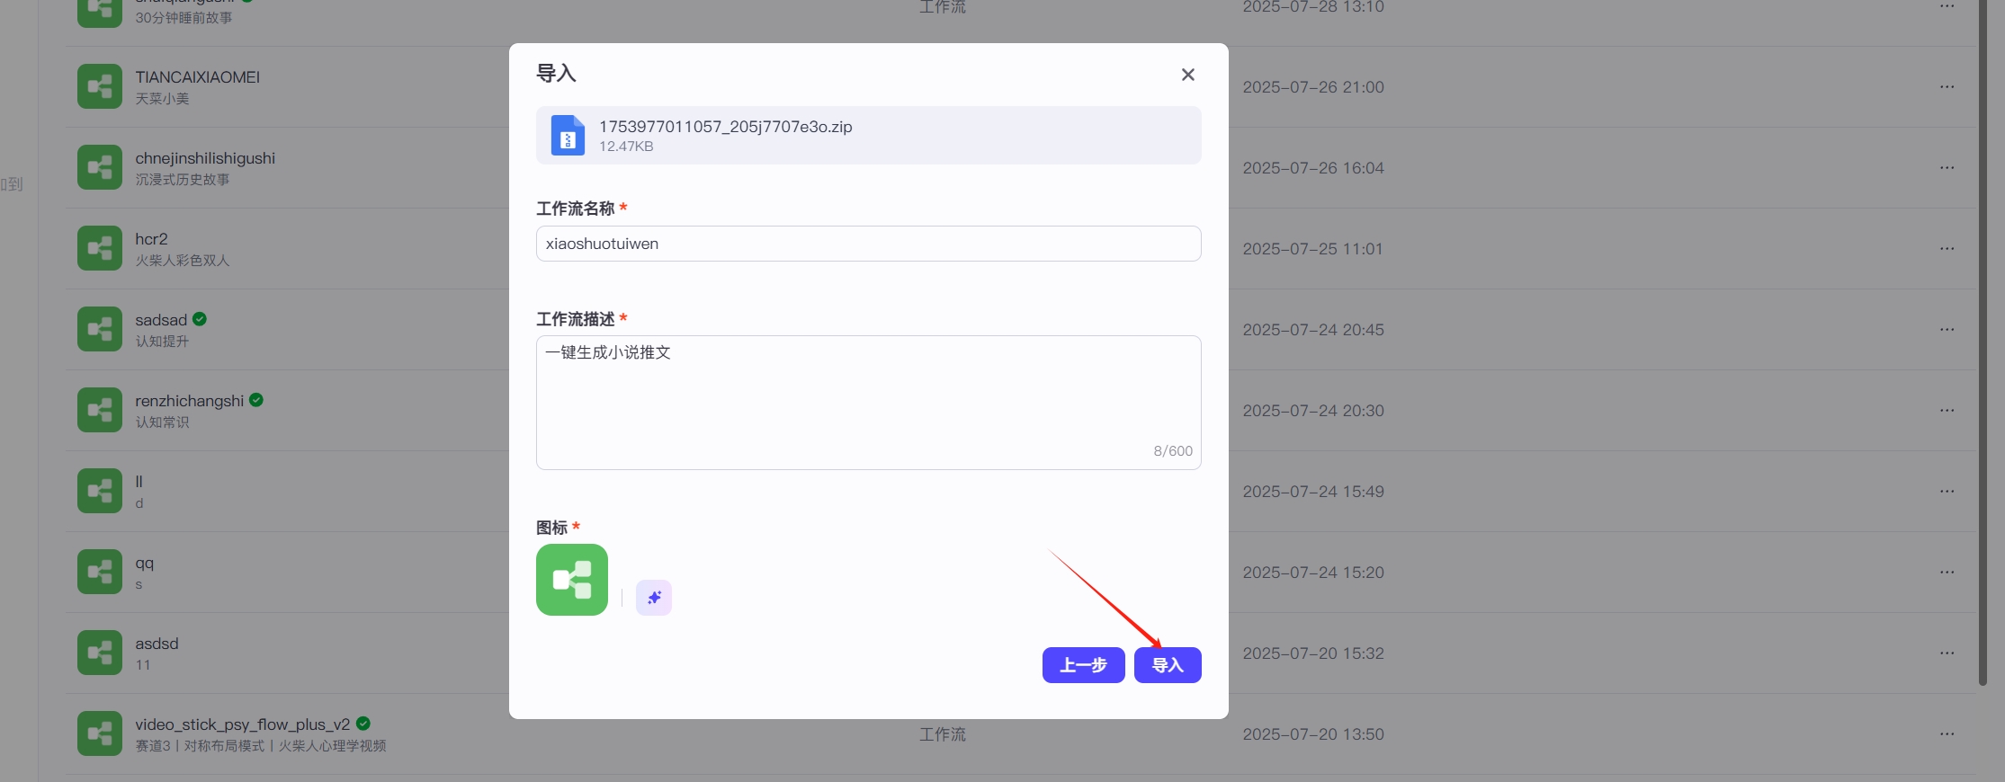
Task: Open the asdsd workflow entry
Action: tap(157, 644)
